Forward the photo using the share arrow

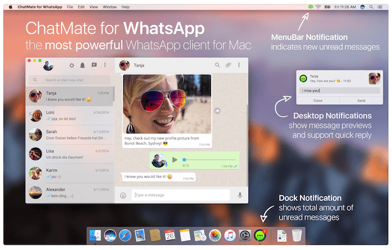coord(217,111)
